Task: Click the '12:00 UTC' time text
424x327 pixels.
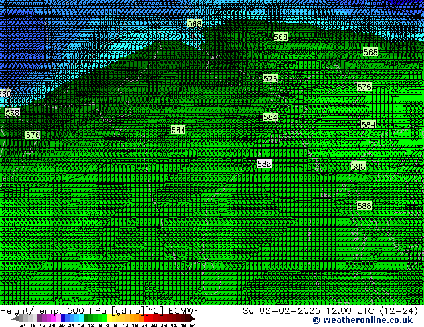Action: click(350, 311)
